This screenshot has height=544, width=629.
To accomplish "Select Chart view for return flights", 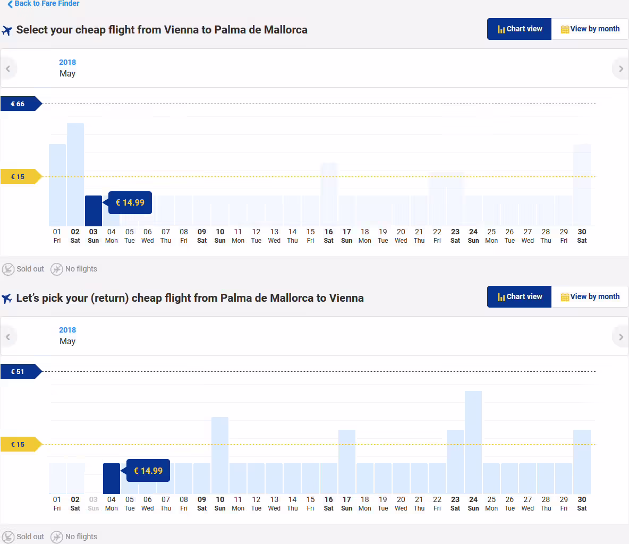I will (519, 297).
